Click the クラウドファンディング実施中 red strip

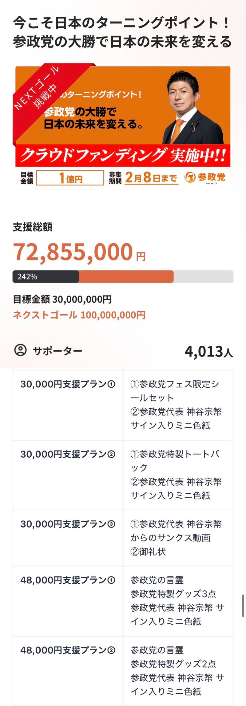123,155
